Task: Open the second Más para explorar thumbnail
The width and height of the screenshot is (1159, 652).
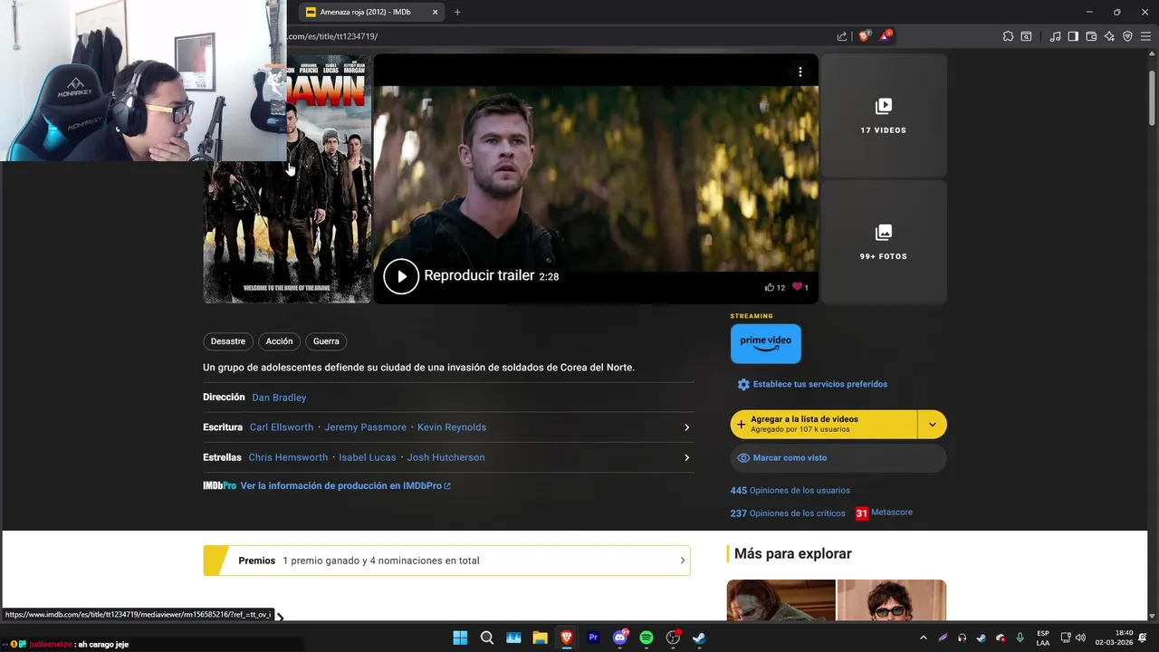Action: point(892,599)
